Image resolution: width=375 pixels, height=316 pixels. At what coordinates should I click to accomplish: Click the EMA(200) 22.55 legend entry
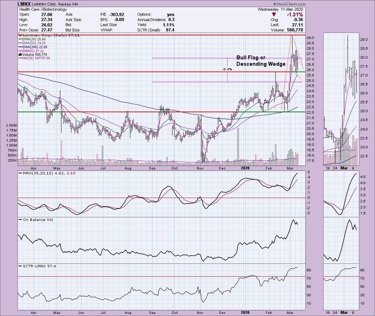(33, 47)
